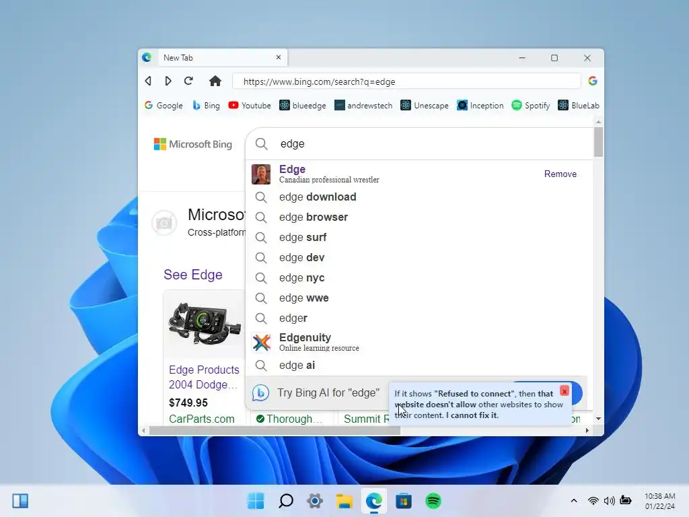
Task: Open the Inception bookmark
Action: pos(480,106)
